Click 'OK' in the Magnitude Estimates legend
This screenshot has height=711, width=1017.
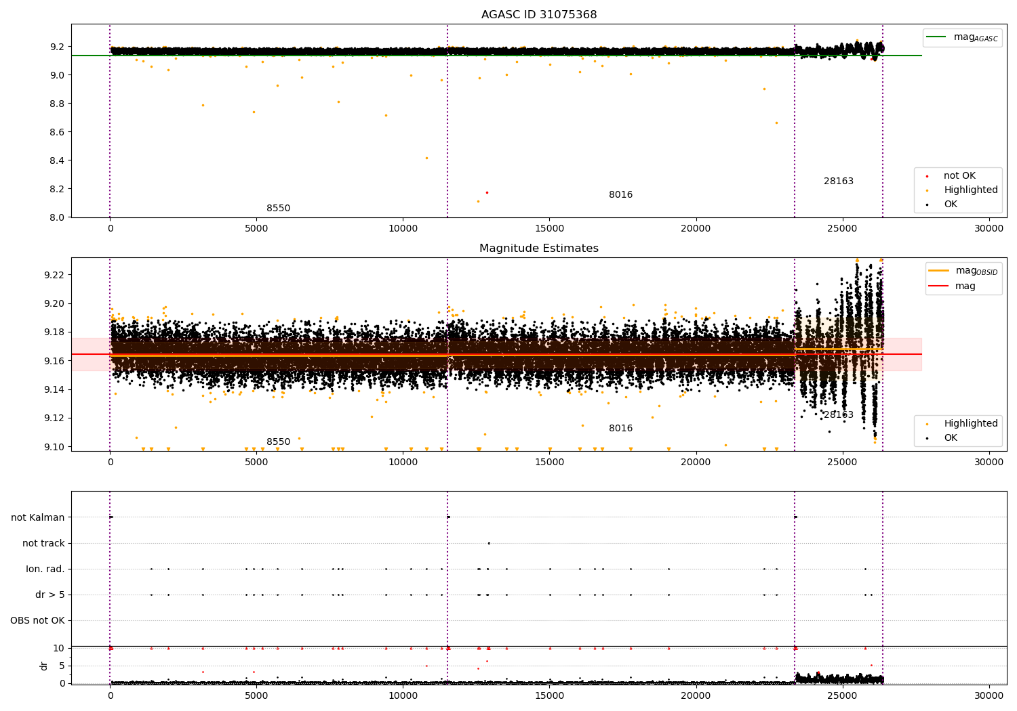click(x=951, y=438)
